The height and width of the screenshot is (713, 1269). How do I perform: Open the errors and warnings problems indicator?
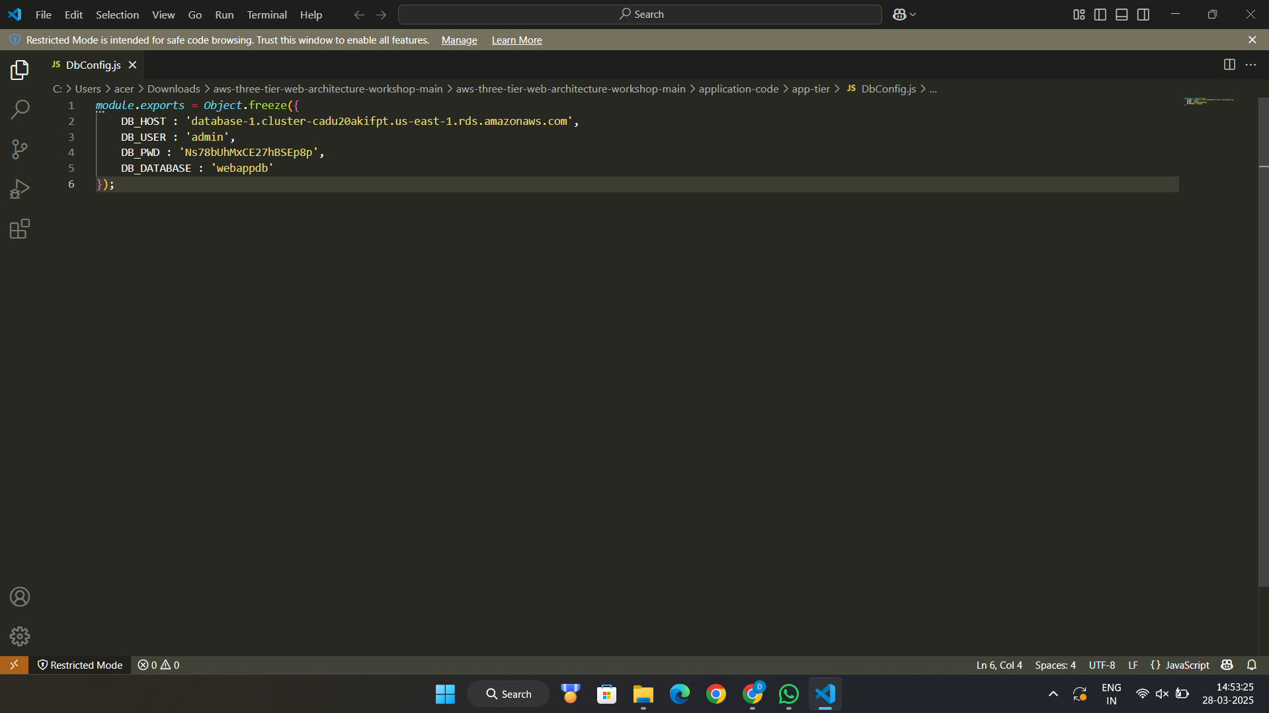(158, 665)
